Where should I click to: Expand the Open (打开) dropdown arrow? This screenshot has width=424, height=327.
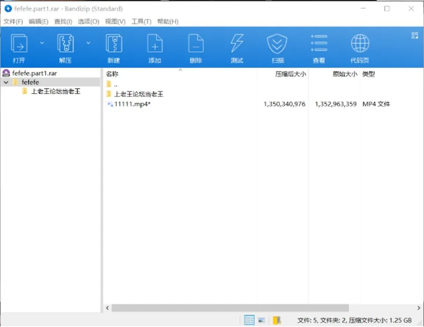click(x=42, y=43)
